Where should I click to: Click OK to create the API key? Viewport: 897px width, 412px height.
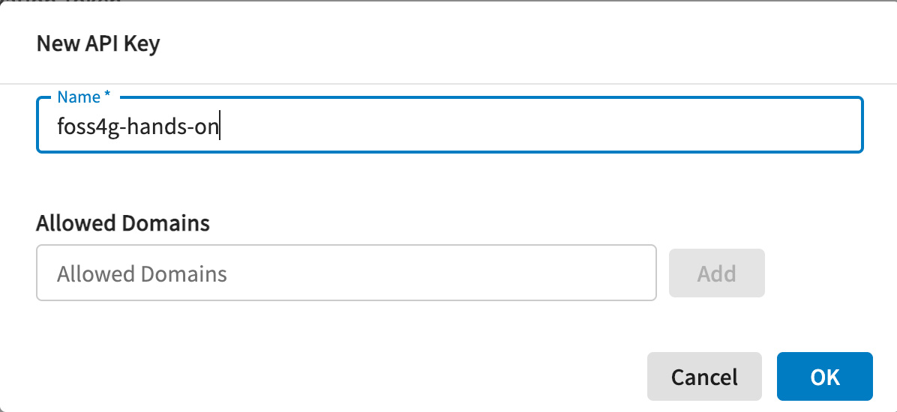[x=824, y=376]
